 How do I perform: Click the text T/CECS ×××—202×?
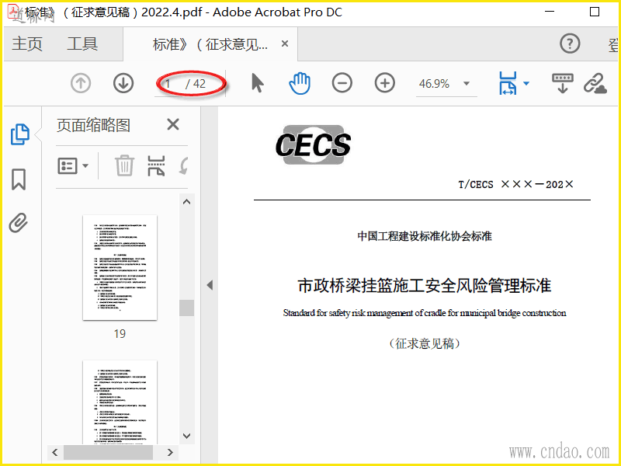(515, 184)
